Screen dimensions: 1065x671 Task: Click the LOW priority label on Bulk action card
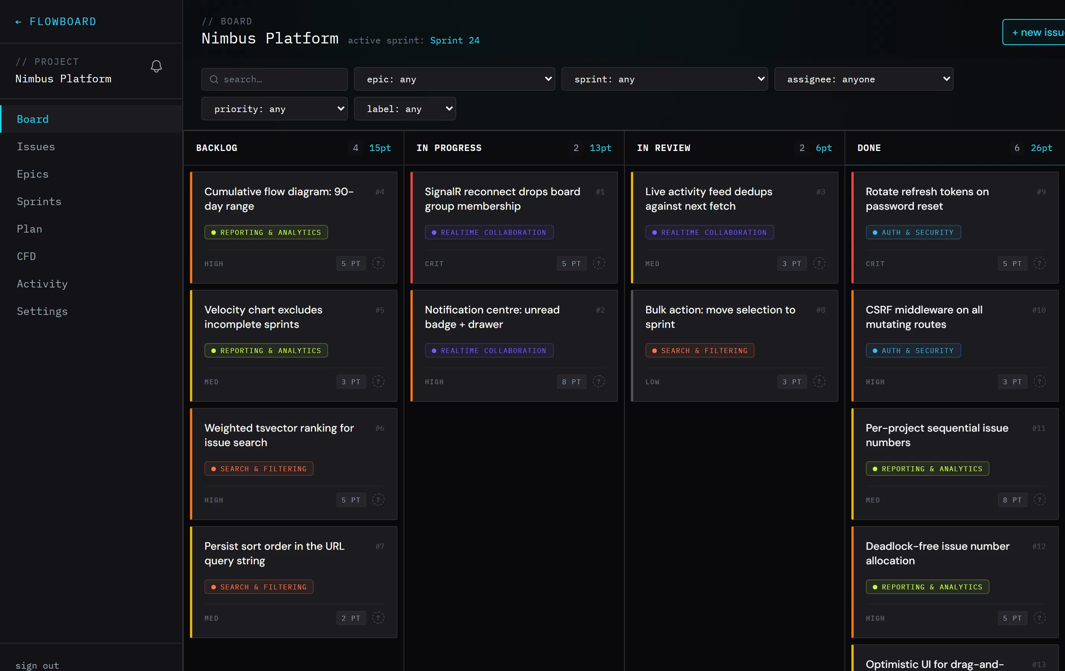652,382
